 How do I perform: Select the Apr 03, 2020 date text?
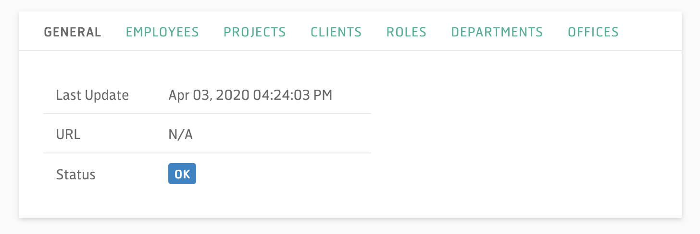click(x=208, y=95)
